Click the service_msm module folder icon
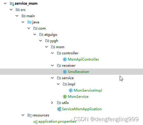The image size is (143, 125). coord(12,4)
